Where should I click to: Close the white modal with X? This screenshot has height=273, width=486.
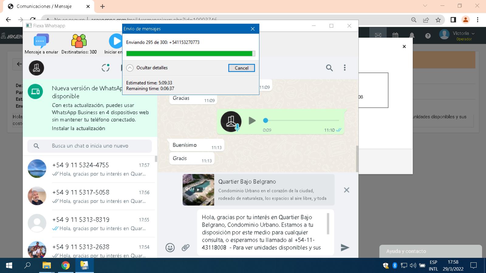404,46
